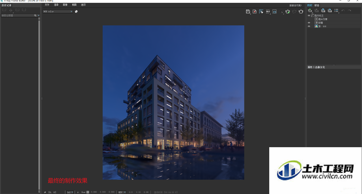This screenshot has height=194, width=362.
Task: Open the RGB color channel dropdown
Action: coord(58,12)
